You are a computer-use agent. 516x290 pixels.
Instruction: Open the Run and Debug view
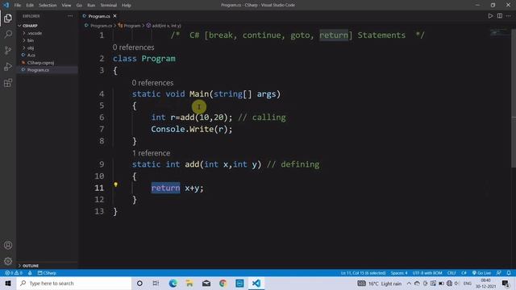(8, 66)
